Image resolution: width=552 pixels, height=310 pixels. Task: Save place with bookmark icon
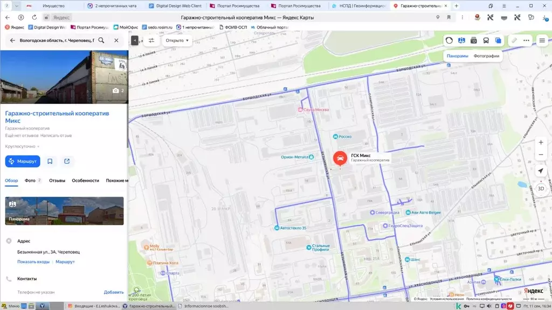point(50,161)
